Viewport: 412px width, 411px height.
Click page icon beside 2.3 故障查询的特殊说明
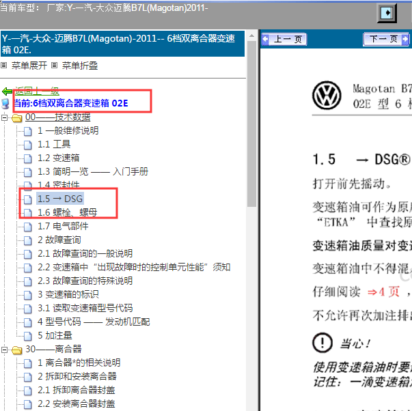click(28, 281)
